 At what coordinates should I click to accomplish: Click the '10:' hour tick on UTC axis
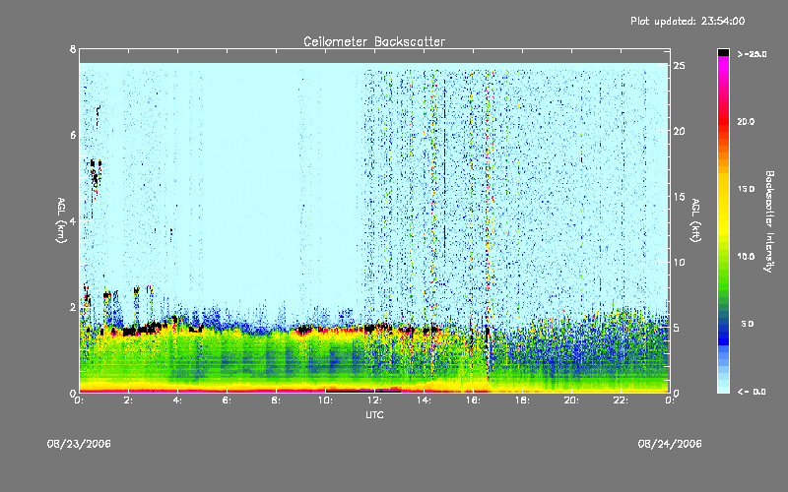(325, 400)
